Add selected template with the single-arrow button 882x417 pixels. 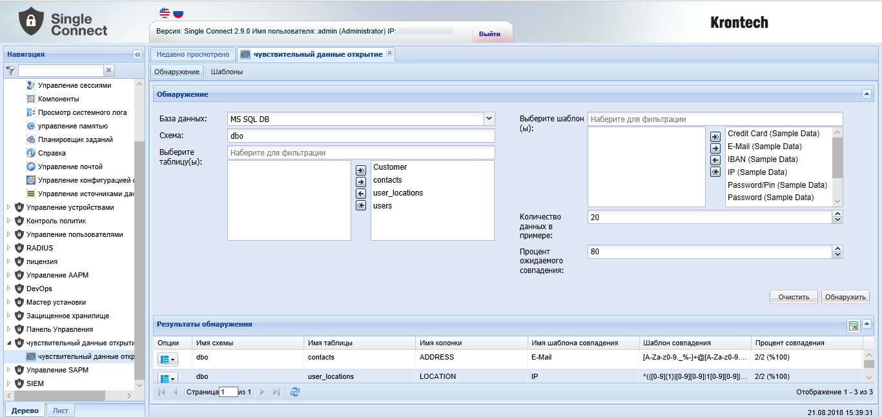click(x=715, y=148)
